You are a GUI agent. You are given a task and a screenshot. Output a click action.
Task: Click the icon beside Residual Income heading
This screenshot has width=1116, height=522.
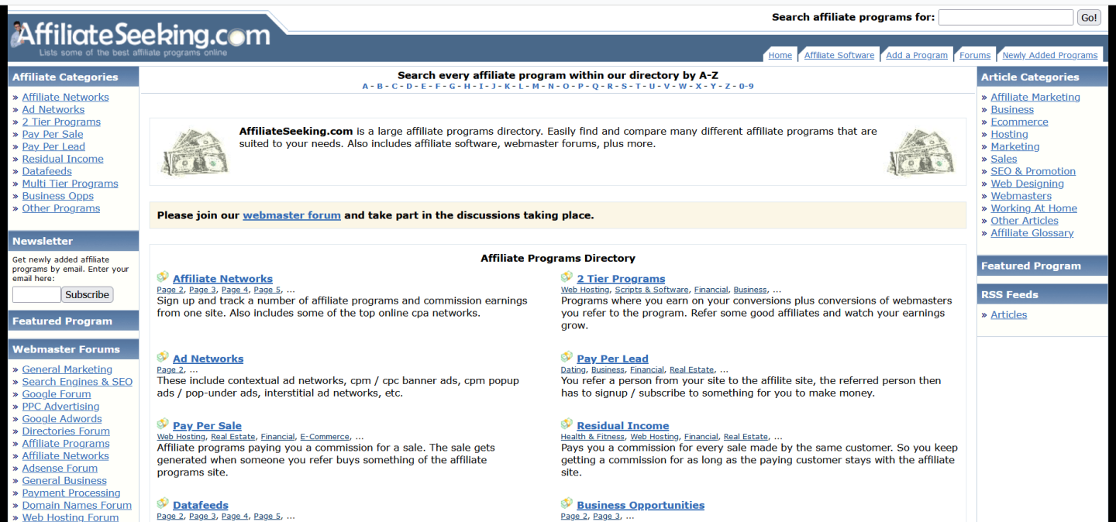(x=567, y=424)
